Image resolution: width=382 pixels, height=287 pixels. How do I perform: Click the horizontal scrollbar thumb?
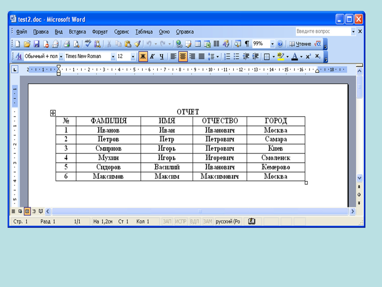(x=200, y=211)
